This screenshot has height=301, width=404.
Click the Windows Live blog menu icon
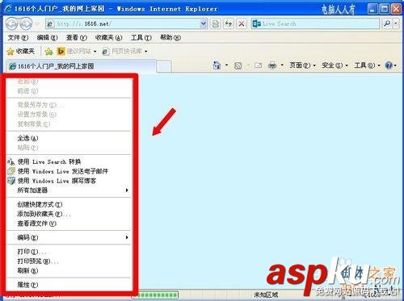coord(11,181)
